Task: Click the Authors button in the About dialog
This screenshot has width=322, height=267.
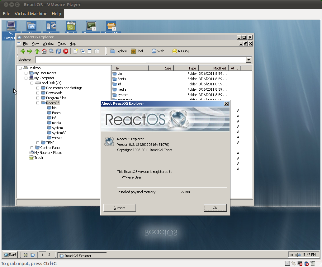Action: pyautogui.click(x=119, y=208)
